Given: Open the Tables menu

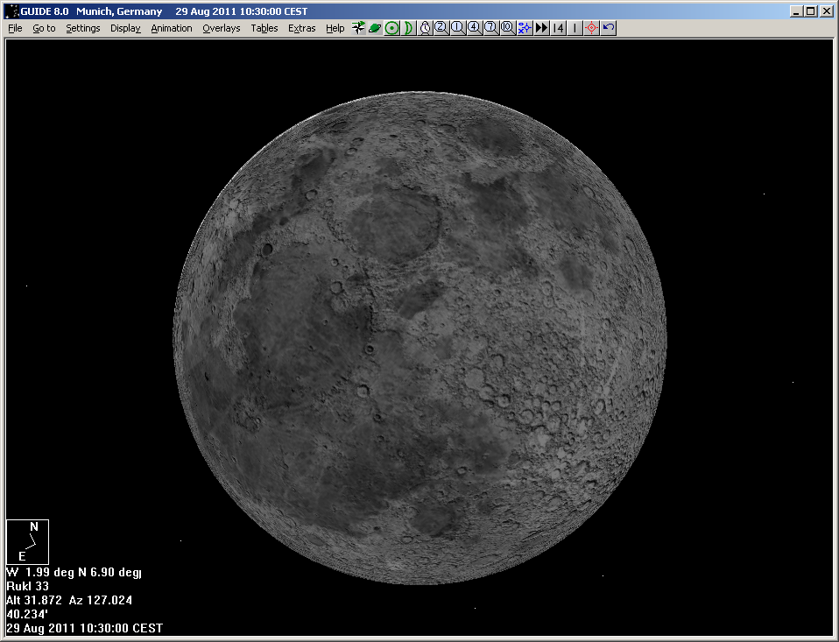Looking at the screenshot, I should pos(264,28).
